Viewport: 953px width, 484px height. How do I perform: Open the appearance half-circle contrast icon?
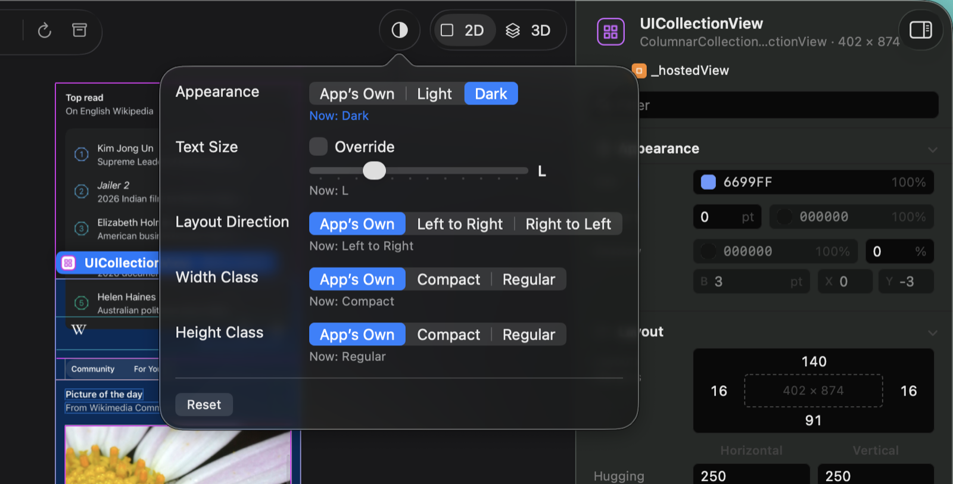(400, 30)
